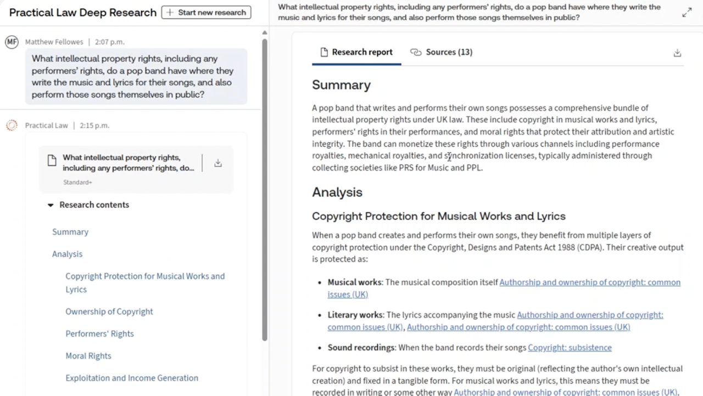Go to Exploitation and Income Generation
This screenshot has height=396, width=703.
[x=132, y=378]
